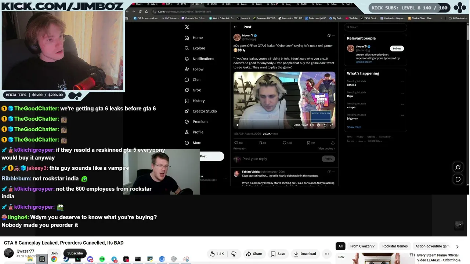Open Explore in the X sidebar
The width and height of the screenshot is (470, 264).
click(x=195, y=48)
